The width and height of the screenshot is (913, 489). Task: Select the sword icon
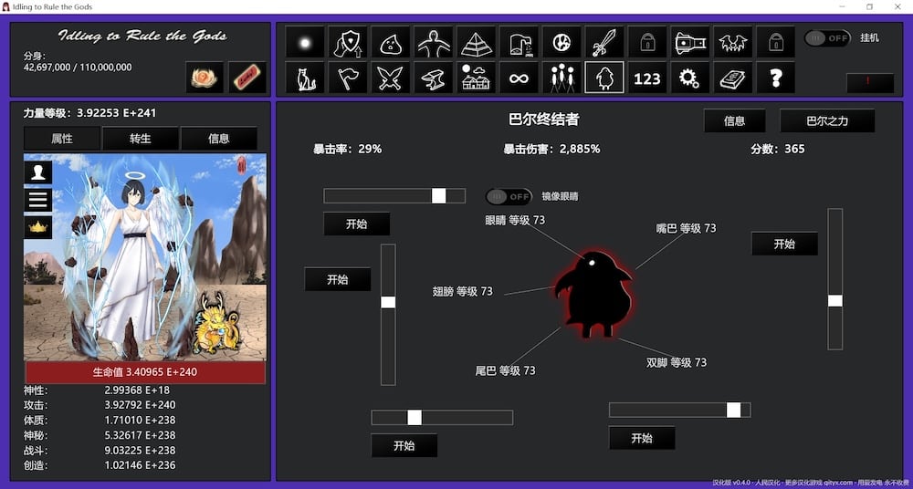pos(604,42)
